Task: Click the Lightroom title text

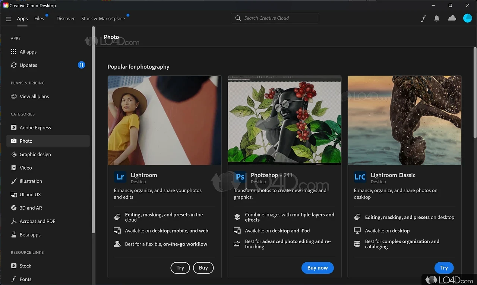Action: point(144,175)
